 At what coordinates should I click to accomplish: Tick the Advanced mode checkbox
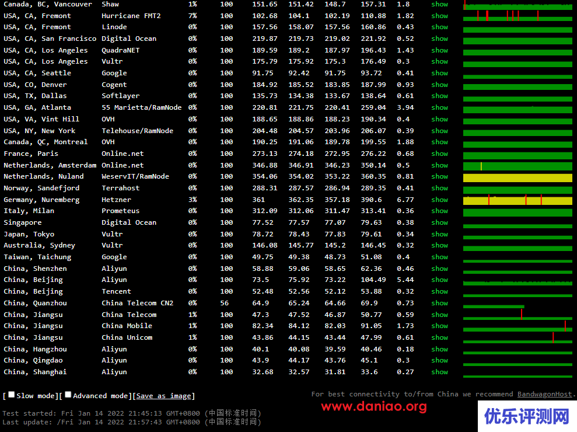pos(68,395)
